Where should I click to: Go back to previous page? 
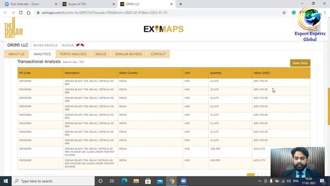5,12
